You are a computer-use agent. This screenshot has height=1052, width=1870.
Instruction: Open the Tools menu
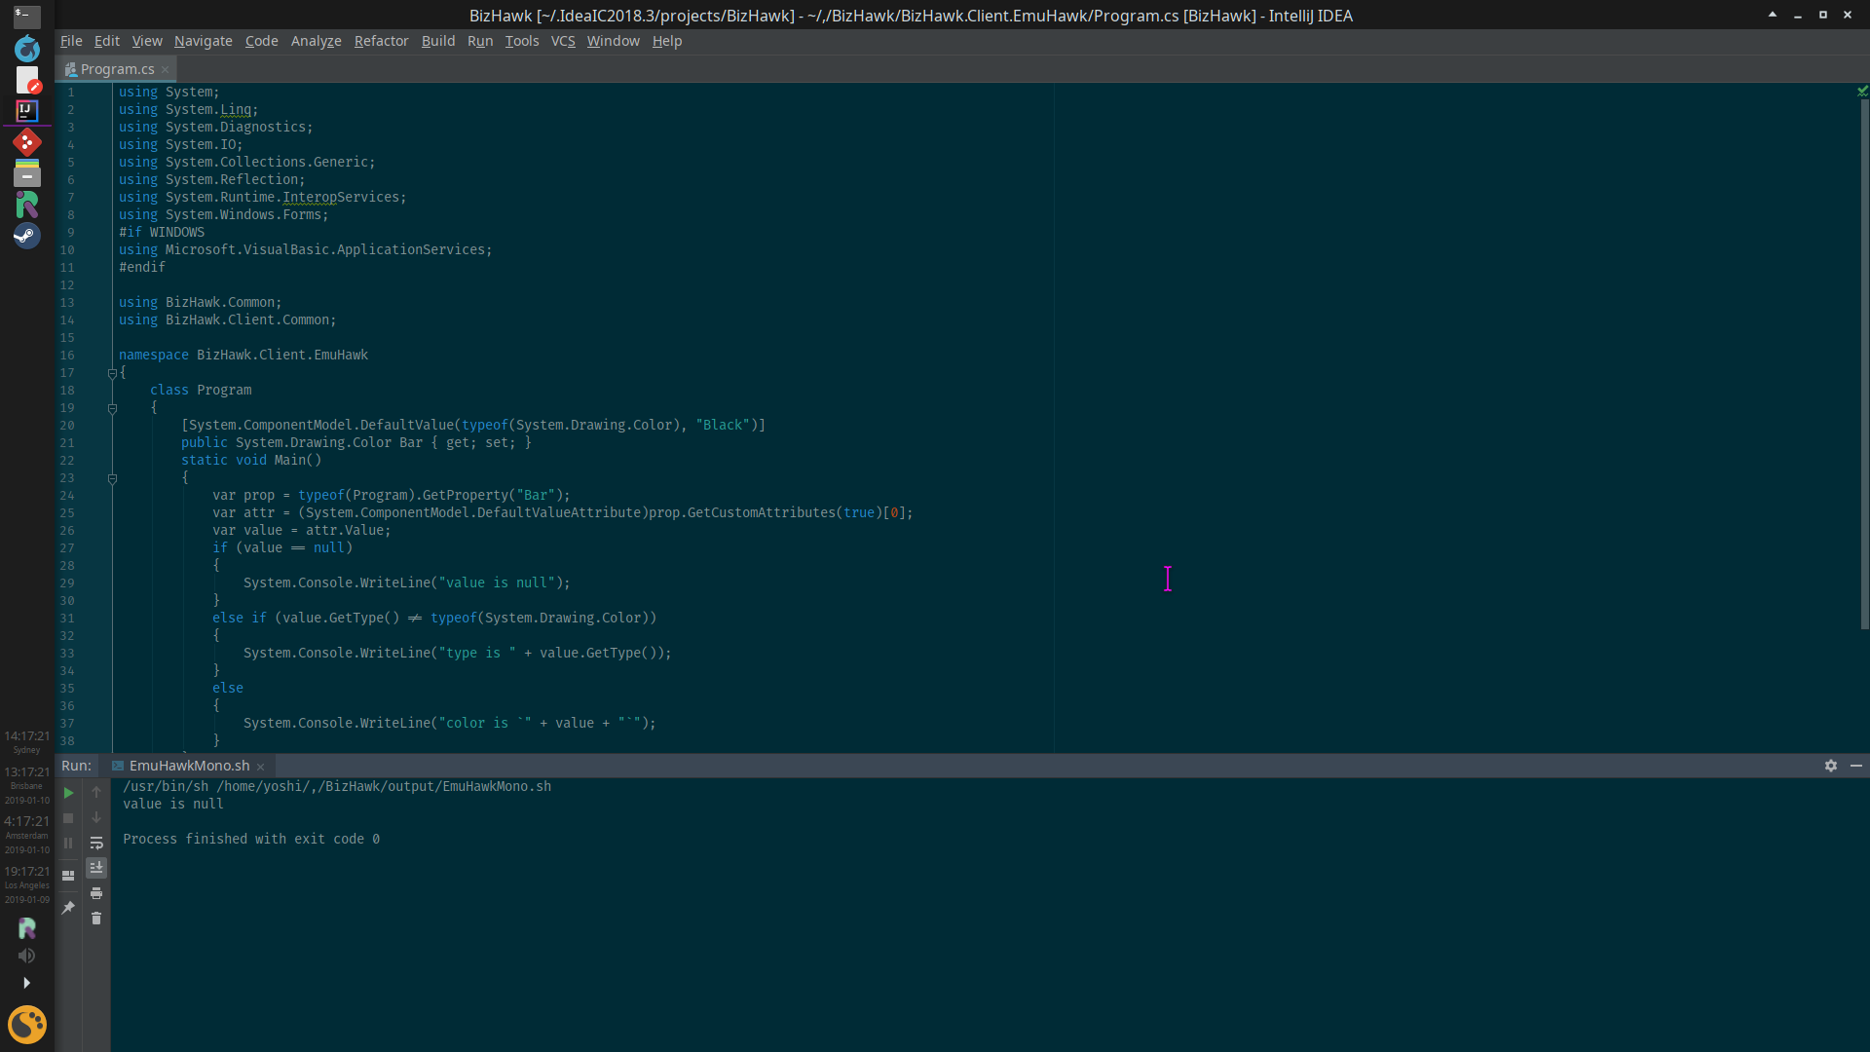click(522, 41)
